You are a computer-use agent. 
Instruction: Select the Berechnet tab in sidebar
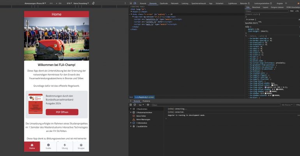point(256,7)
